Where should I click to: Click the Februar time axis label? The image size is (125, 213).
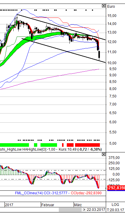(48, 205)
